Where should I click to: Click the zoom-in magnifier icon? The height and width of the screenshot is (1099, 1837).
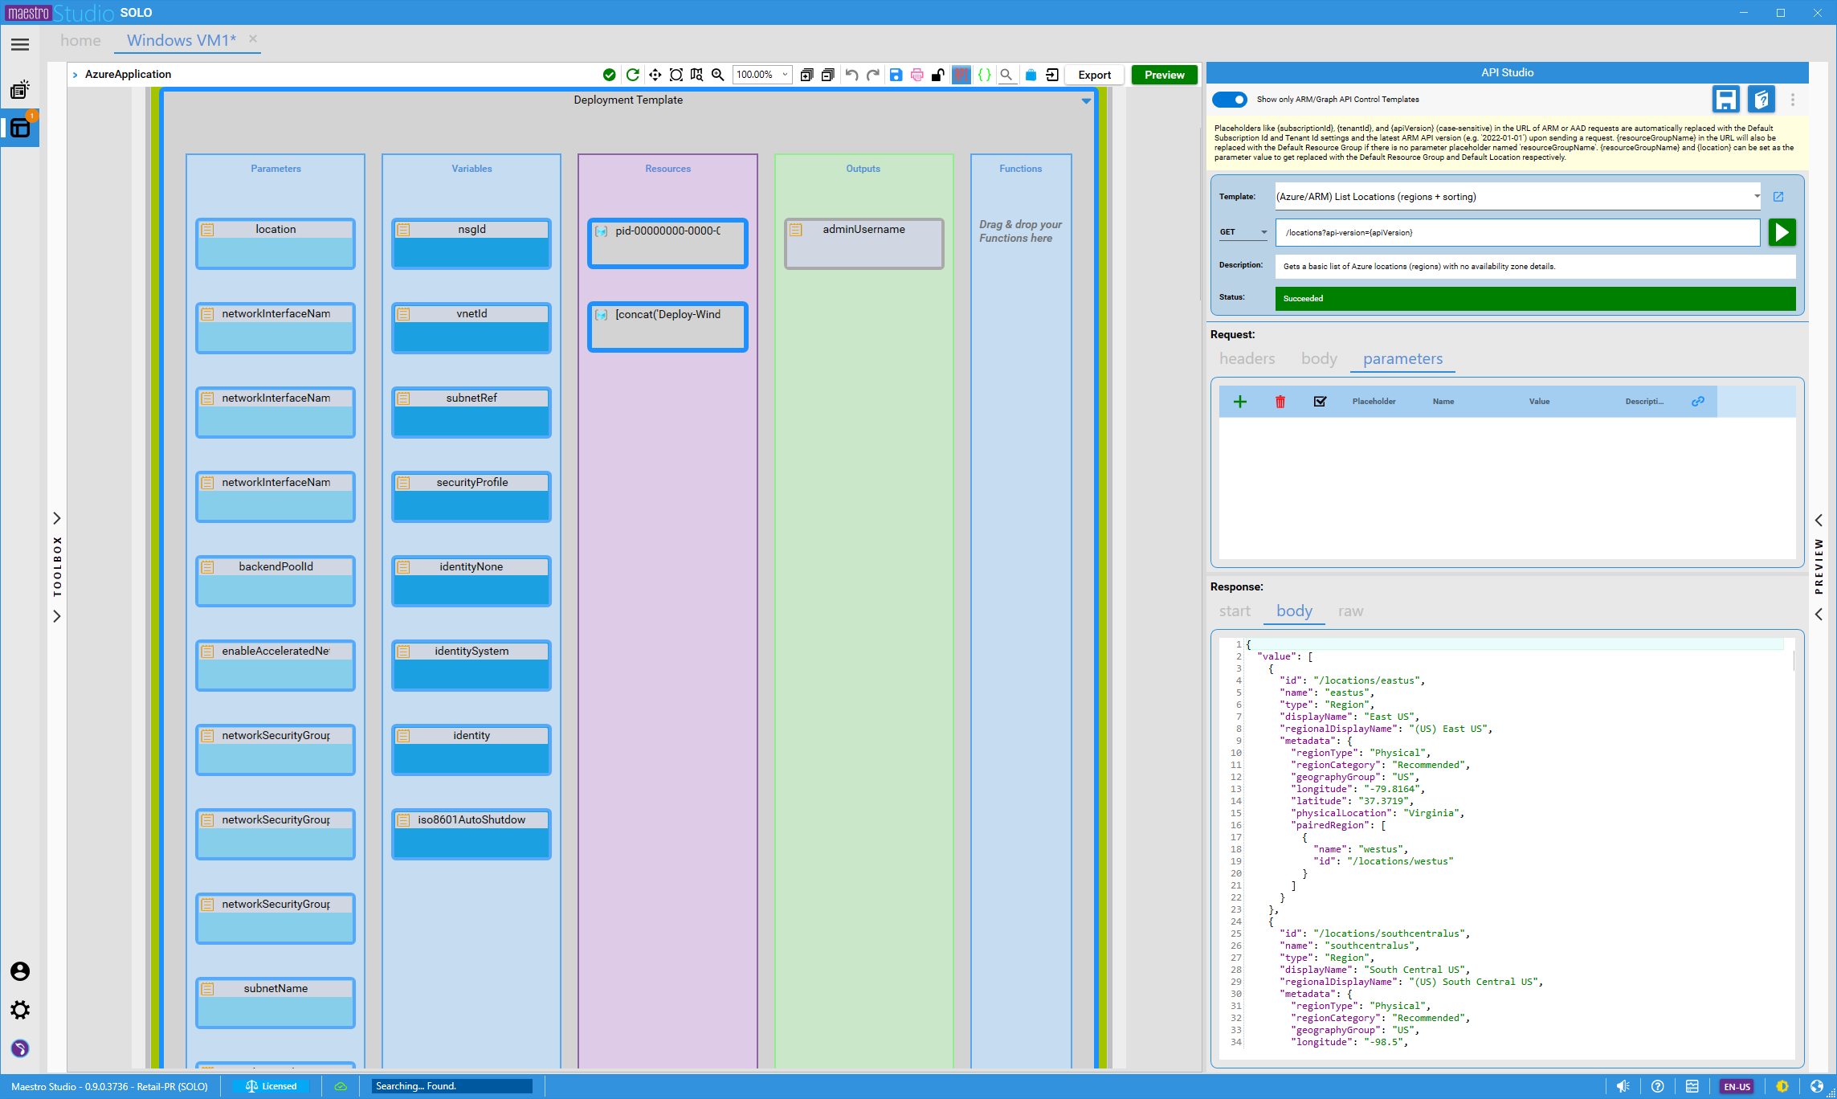pyautogui.click(x=718, y=75)
